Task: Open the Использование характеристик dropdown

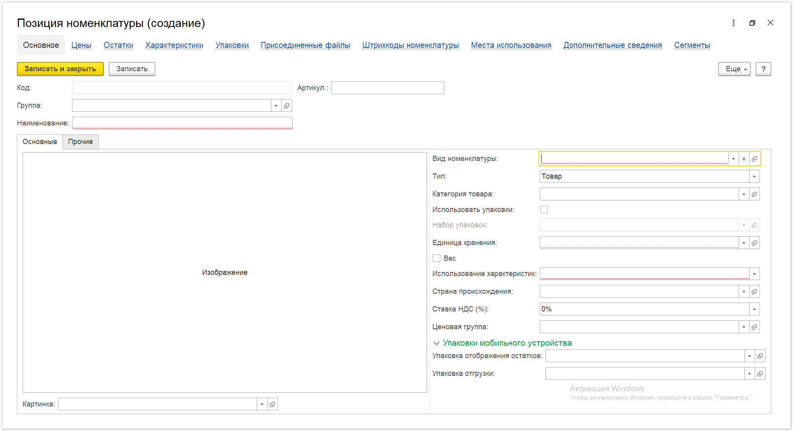Action: tap(754, 274)
